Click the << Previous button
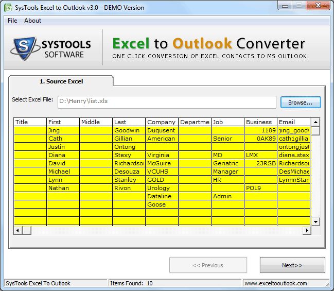Viewport: 334px width, 291px height. [x=208, y=265]
